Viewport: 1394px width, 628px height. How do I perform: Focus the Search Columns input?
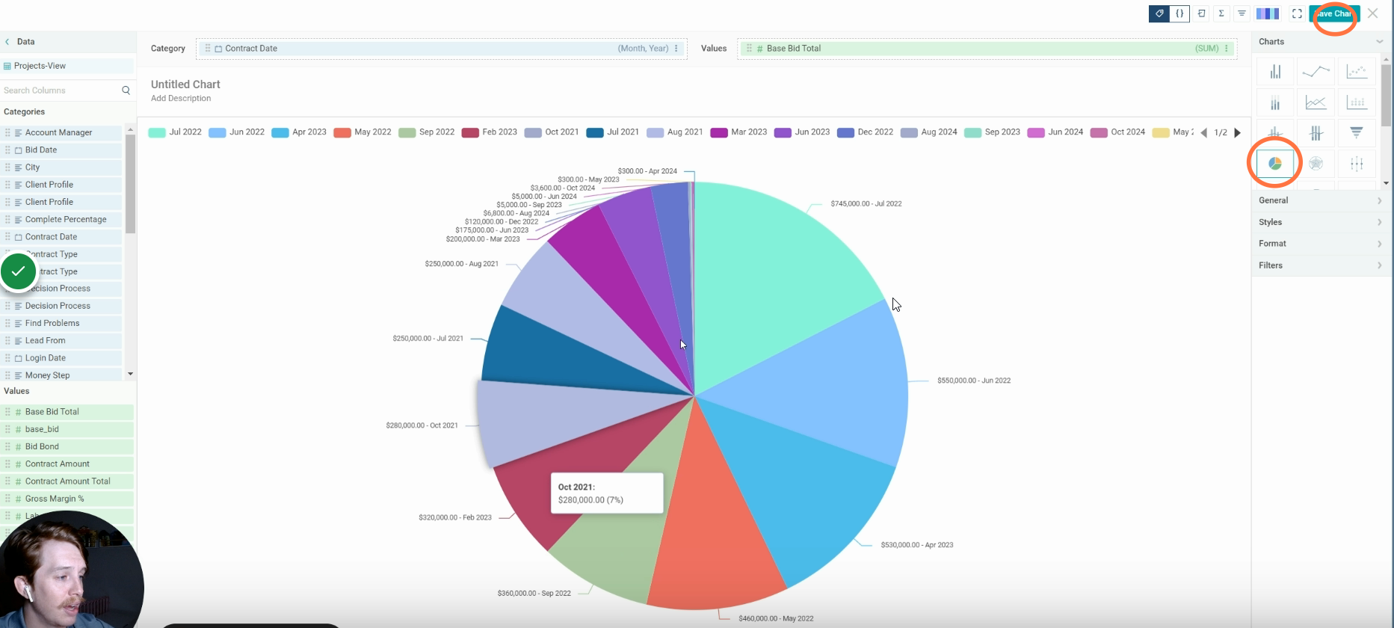(x=60, y=90)
